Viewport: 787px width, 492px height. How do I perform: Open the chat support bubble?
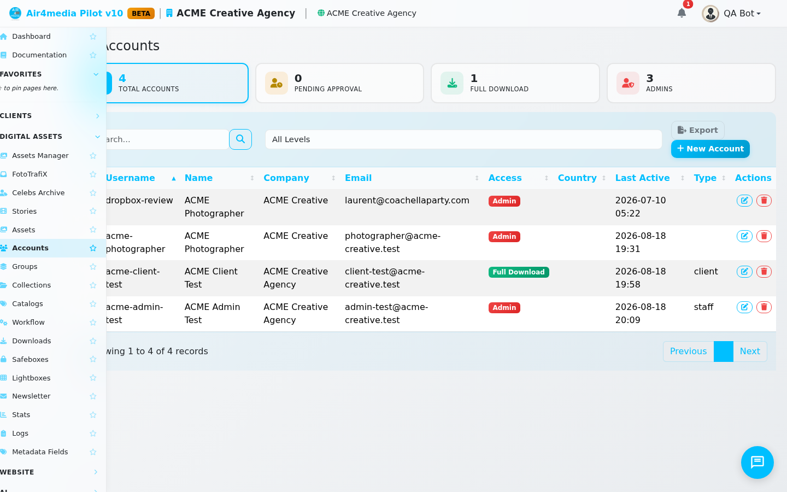(757, 462)
